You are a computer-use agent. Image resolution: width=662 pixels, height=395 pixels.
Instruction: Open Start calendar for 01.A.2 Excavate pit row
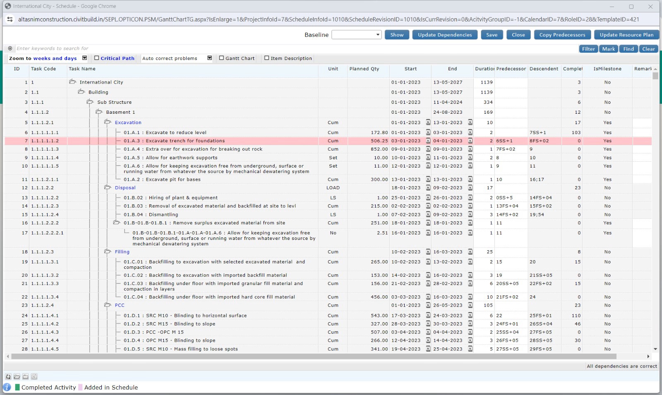428,180
